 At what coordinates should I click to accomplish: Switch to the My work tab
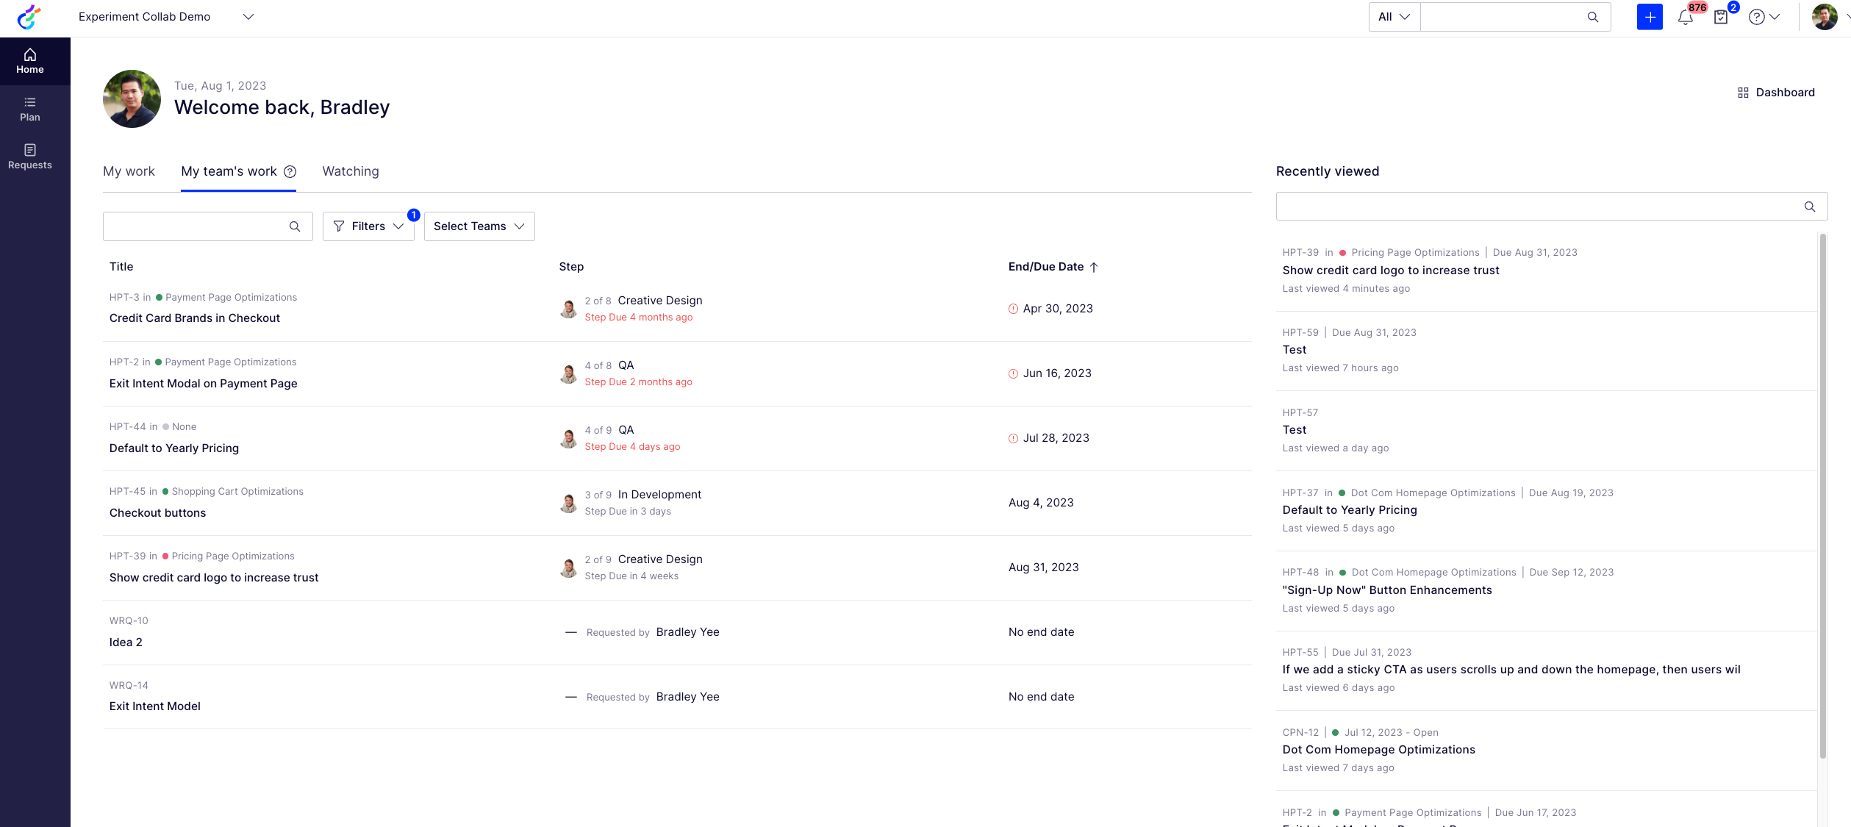[x=129, y=171]
